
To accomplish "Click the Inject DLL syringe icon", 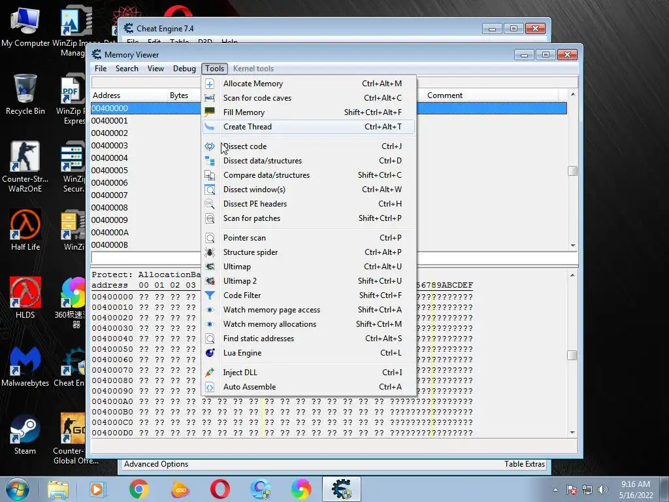I will [210, 373].
